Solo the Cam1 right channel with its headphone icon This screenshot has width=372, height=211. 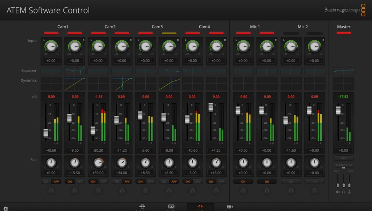click(x=75, y=191)
